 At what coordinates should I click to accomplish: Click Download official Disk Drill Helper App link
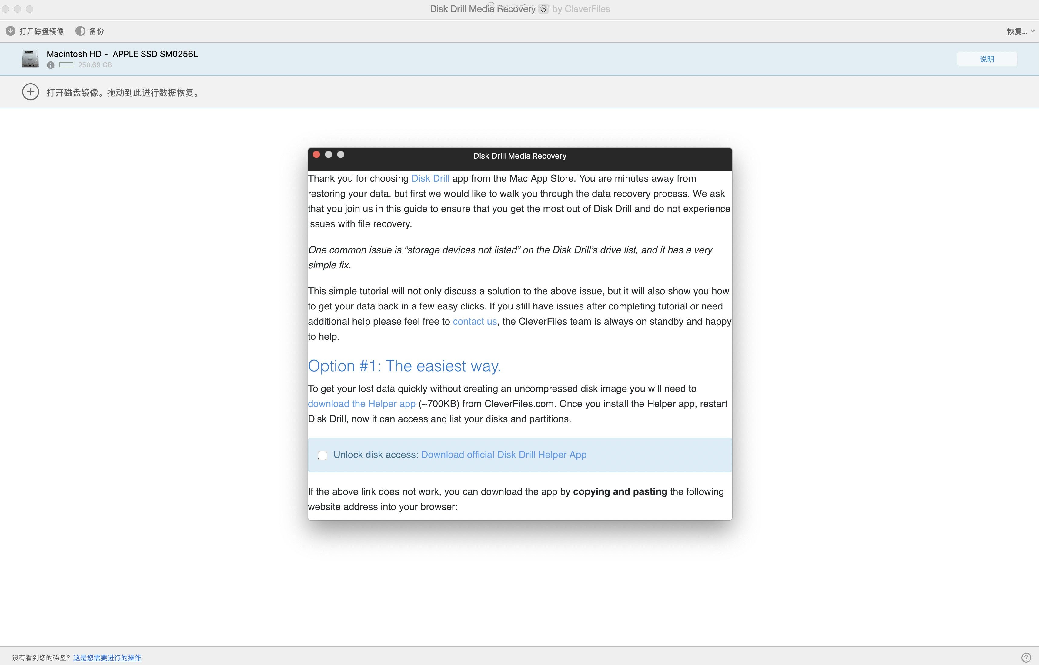coord(503,455)
